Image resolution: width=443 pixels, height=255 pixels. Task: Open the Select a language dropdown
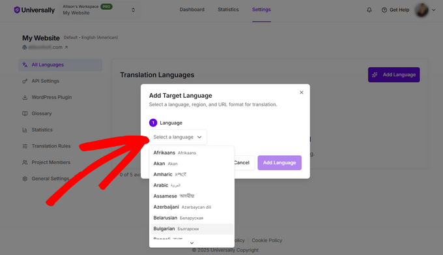pyautogui.click(x=178, y=137)
